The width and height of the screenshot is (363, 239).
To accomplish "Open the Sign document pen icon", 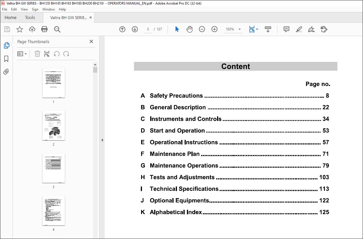I will 311,29.
